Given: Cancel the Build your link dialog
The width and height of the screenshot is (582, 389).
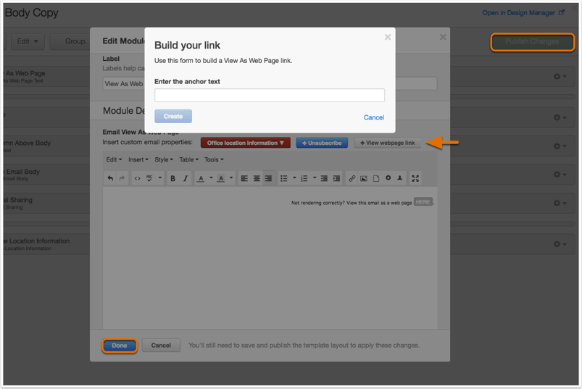Looking at the screenshot, I should pyautogui.click(x=374, y=117).
